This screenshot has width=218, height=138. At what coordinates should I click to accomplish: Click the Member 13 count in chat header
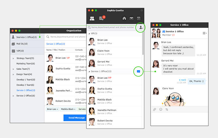tap(168, 35)
